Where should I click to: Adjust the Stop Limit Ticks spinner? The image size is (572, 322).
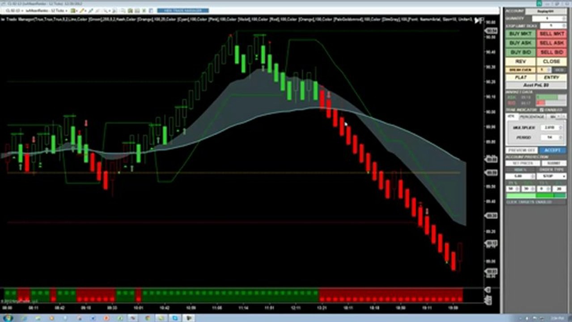point(564,26)
